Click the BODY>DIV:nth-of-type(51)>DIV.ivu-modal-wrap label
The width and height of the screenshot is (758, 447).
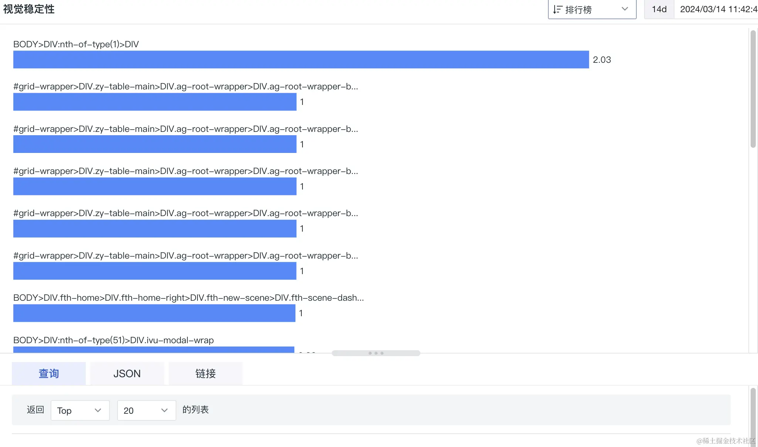[114, 340]
